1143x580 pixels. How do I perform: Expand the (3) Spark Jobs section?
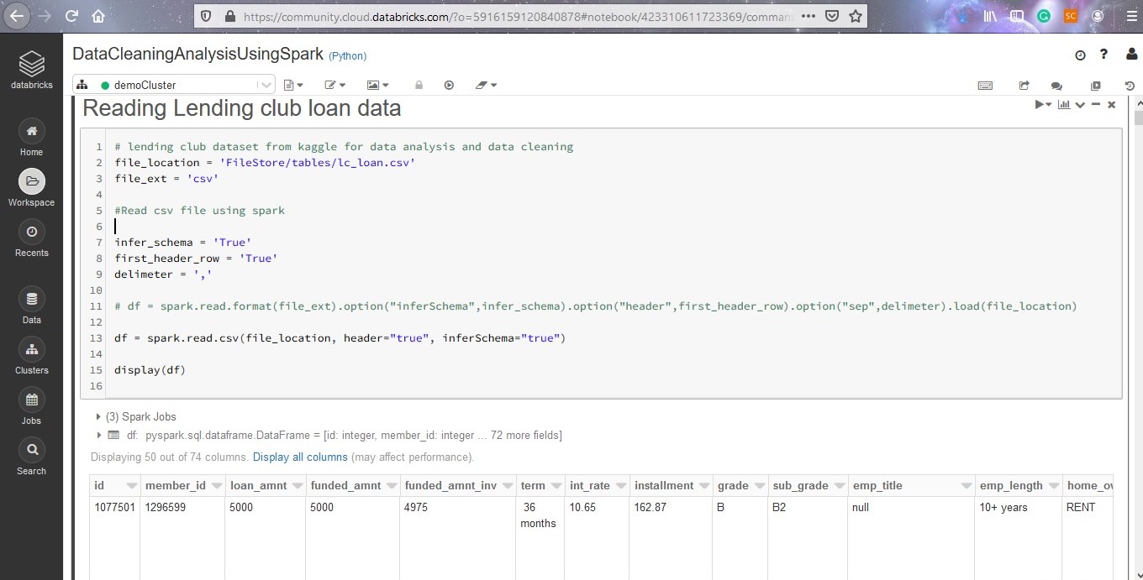point(97,416)
